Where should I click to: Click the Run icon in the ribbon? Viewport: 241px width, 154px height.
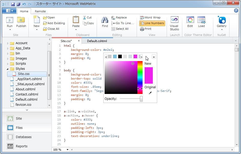tap(10, 20)
